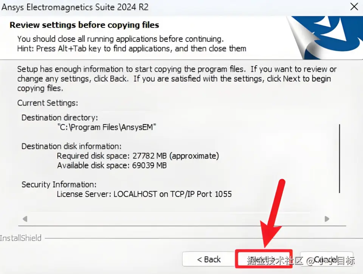Select the destination path "C:\Program Files\AnsysEM"

[x=107, y=127]
